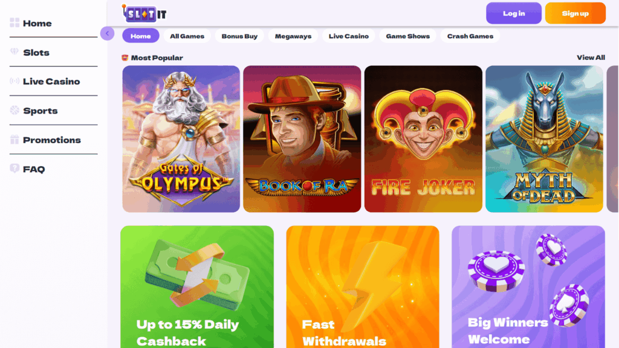Screen dimensions: 619x348
Task: Click the Log in button
Action: coord(514,13)
